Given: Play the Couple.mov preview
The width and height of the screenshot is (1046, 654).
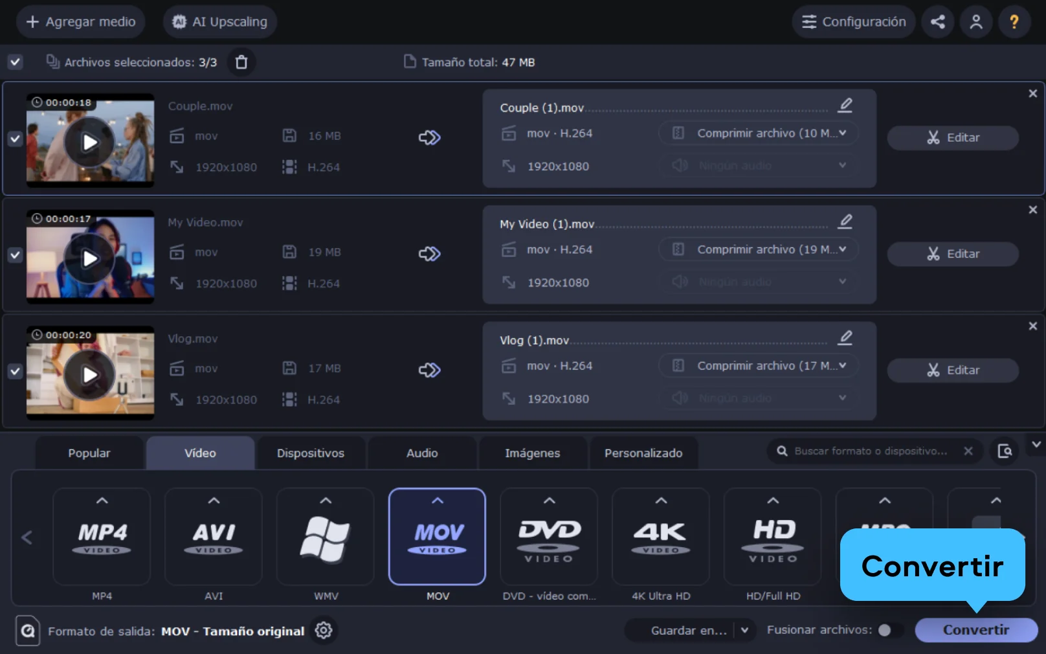Looking at the screenshot, I should [x=89, y=142].
